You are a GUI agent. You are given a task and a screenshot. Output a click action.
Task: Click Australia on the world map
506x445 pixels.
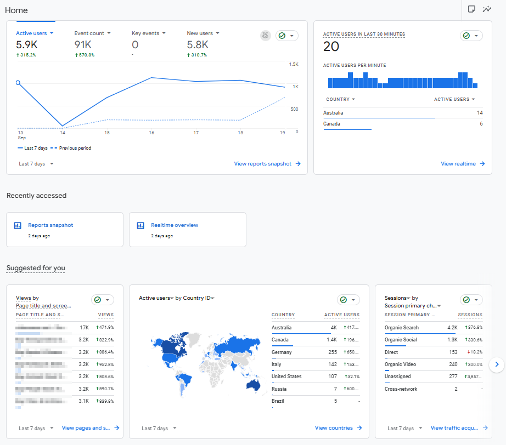click(x=252, y=385)
